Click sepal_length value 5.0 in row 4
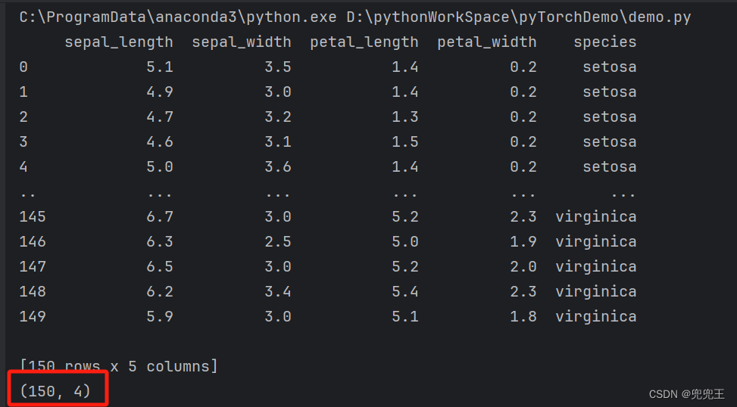The image size is (737, 407). click(x=160, y=166)
